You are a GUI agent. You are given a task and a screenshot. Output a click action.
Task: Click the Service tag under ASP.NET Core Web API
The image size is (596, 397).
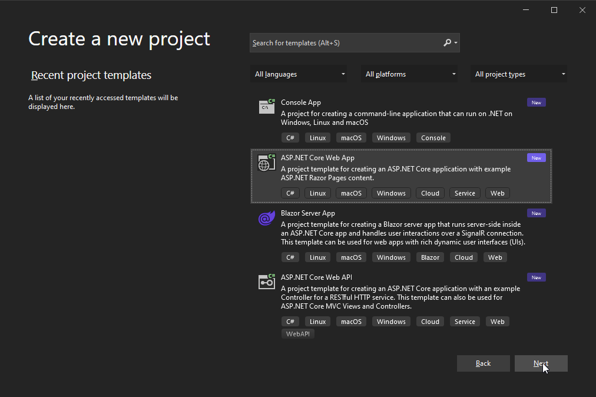(x=465, y=322)
